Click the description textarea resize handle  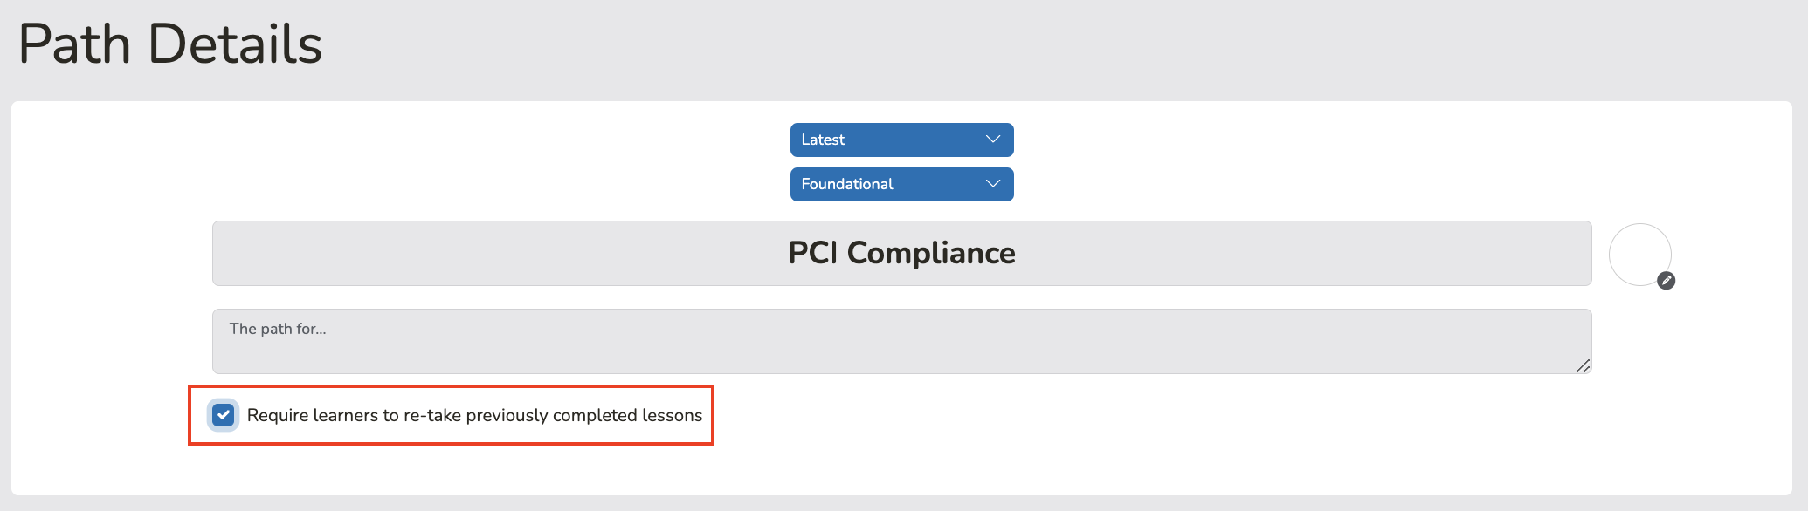tap(1583, 365)
